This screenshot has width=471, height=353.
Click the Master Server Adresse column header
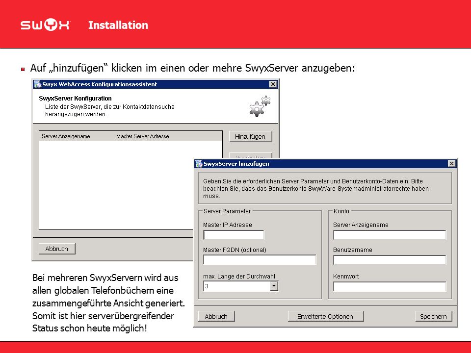pyautogui.click(x=143, y=136)
